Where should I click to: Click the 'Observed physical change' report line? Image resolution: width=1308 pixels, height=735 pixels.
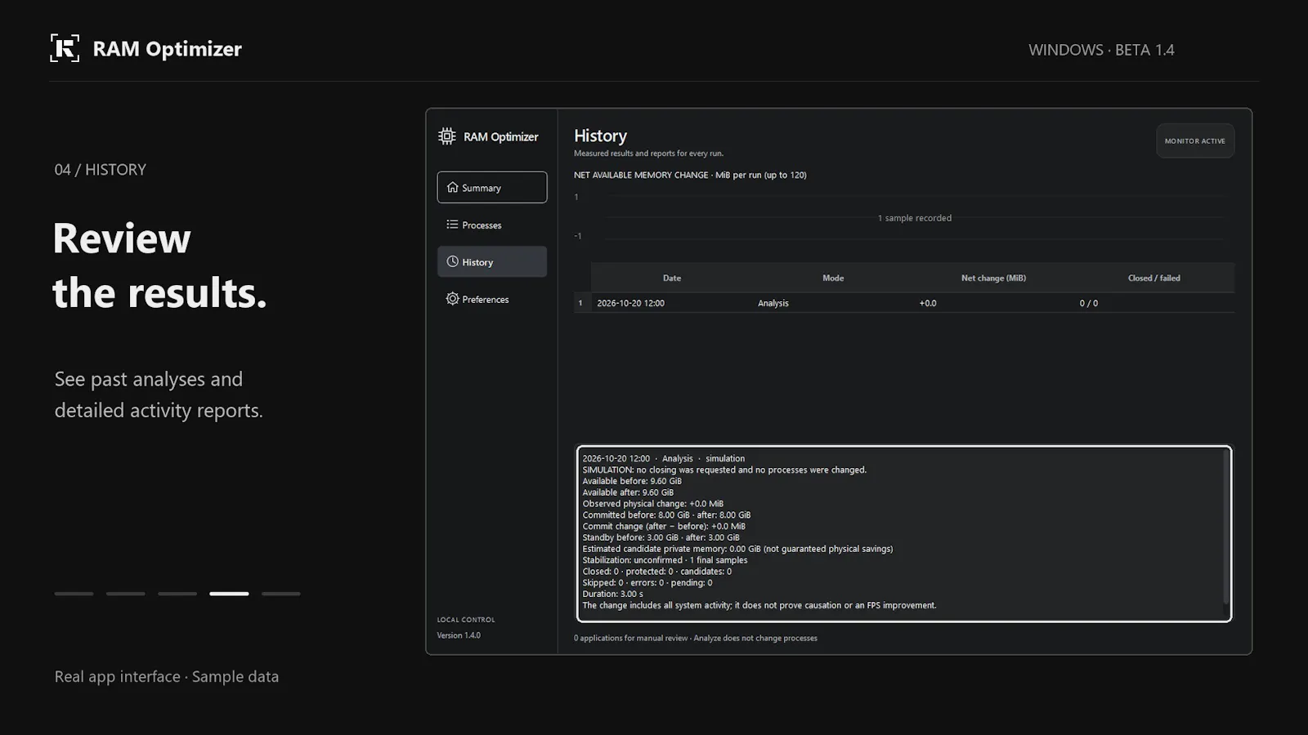click(653, 504)
